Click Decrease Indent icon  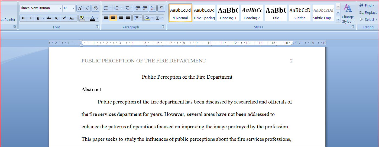tap(138, 8)
